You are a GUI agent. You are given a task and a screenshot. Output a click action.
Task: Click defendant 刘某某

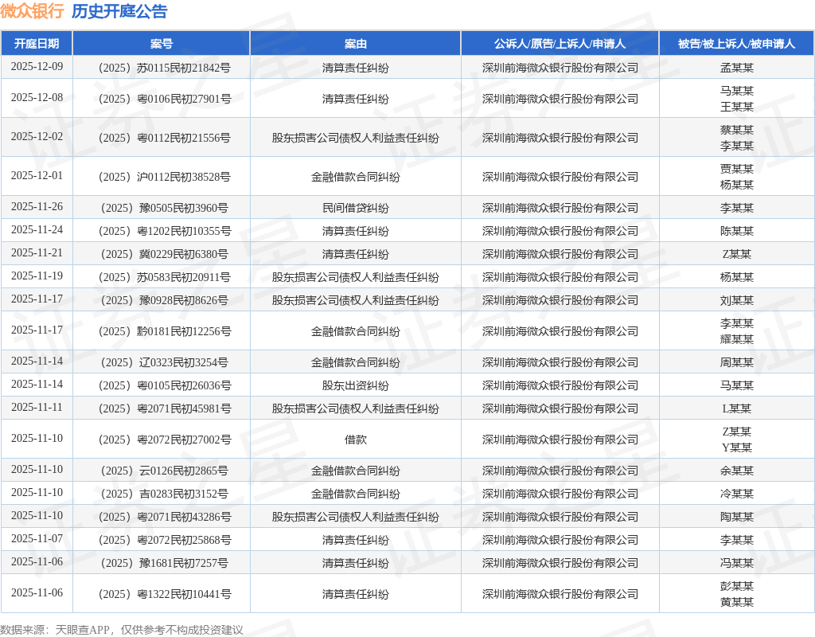coord(737,300)
